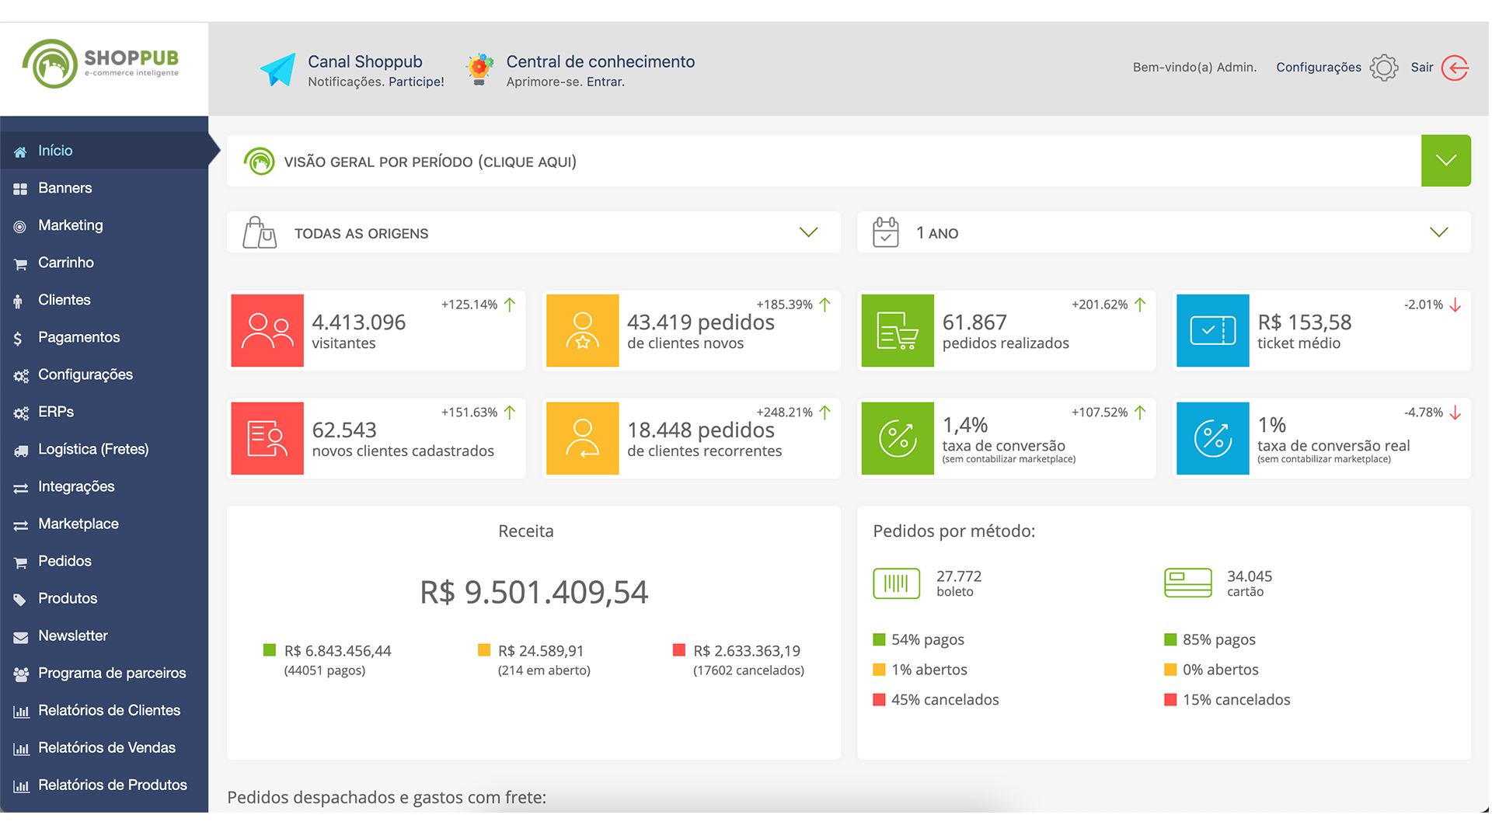
Task: Click the blue real conversion rate icon
Action: tap(1213, 438)
